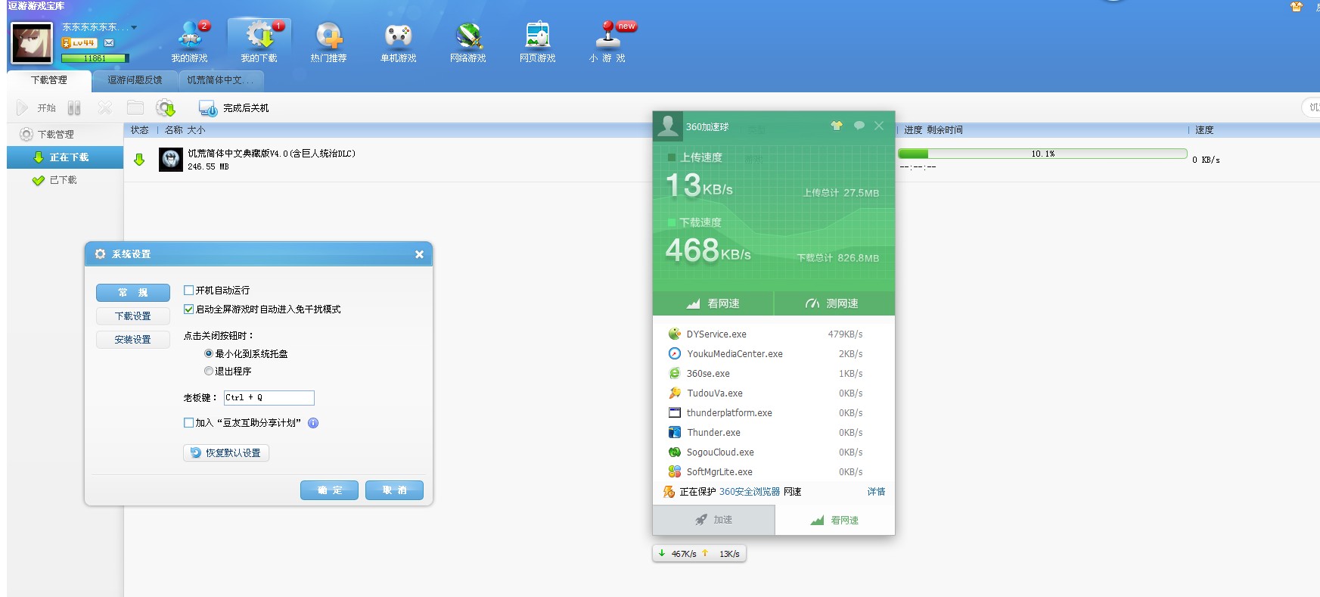Click 下载管理 sidebar heading
Viewport: 1320px width, 597px height.
coord(56,135)
